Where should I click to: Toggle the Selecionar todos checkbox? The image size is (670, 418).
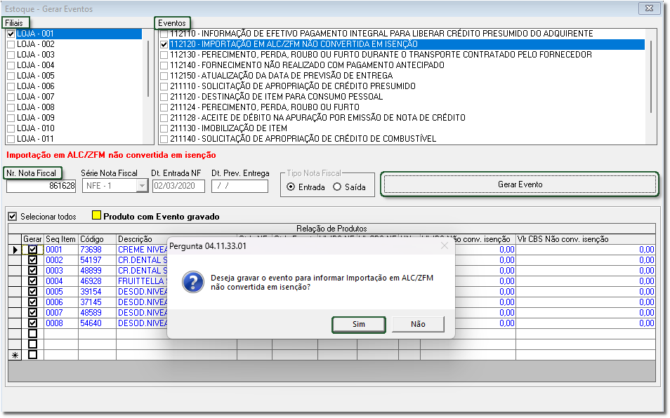13,217
